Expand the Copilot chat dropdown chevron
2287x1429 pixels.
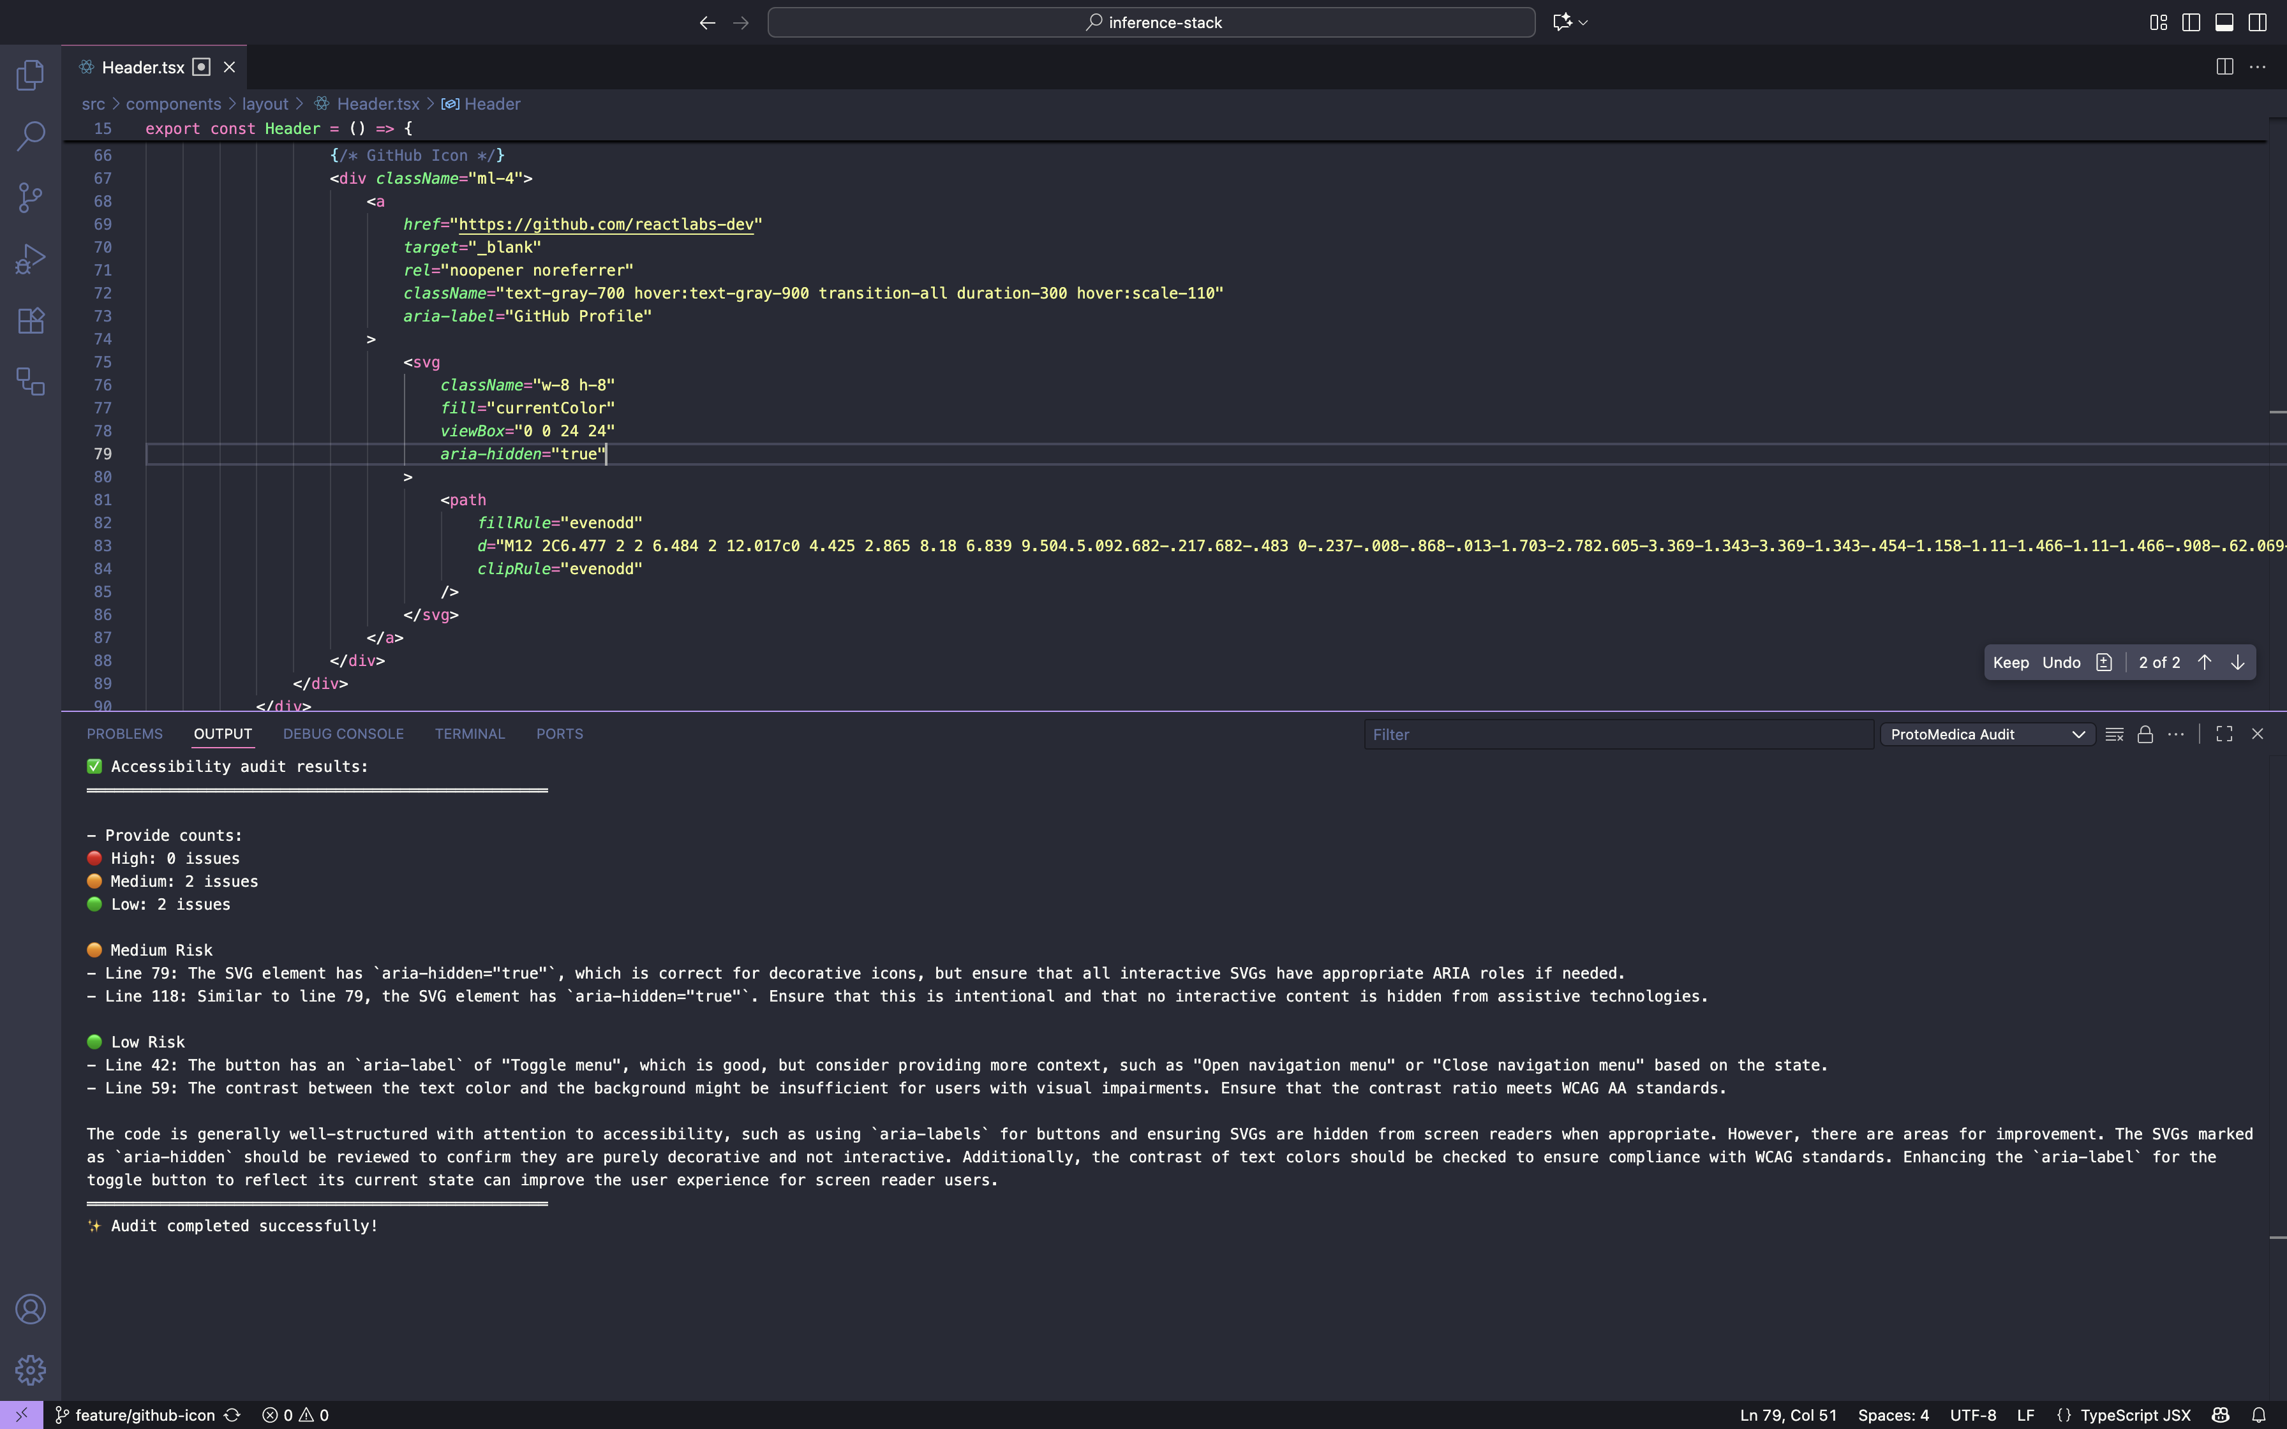tap(1583, 23)
